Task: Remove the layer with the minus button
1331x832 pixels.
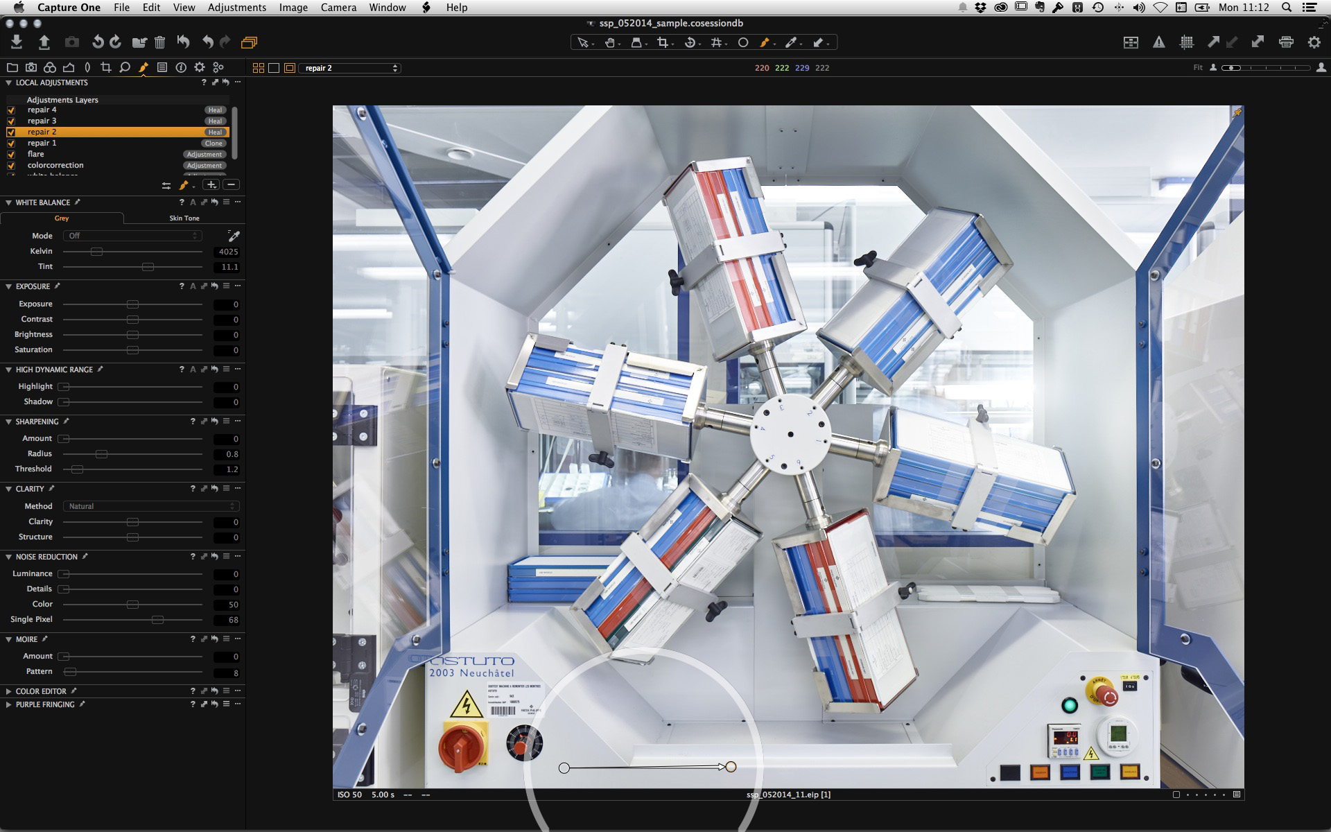Action: coord(232,184)
